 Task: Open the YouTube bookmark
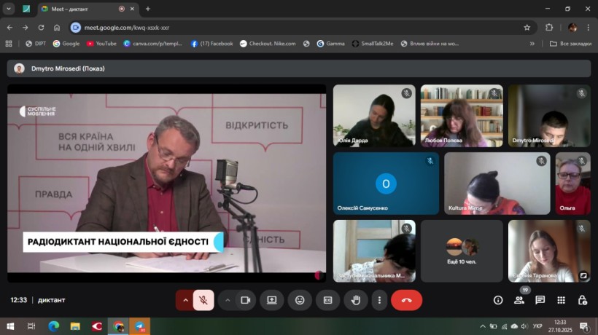click(101, 44)
